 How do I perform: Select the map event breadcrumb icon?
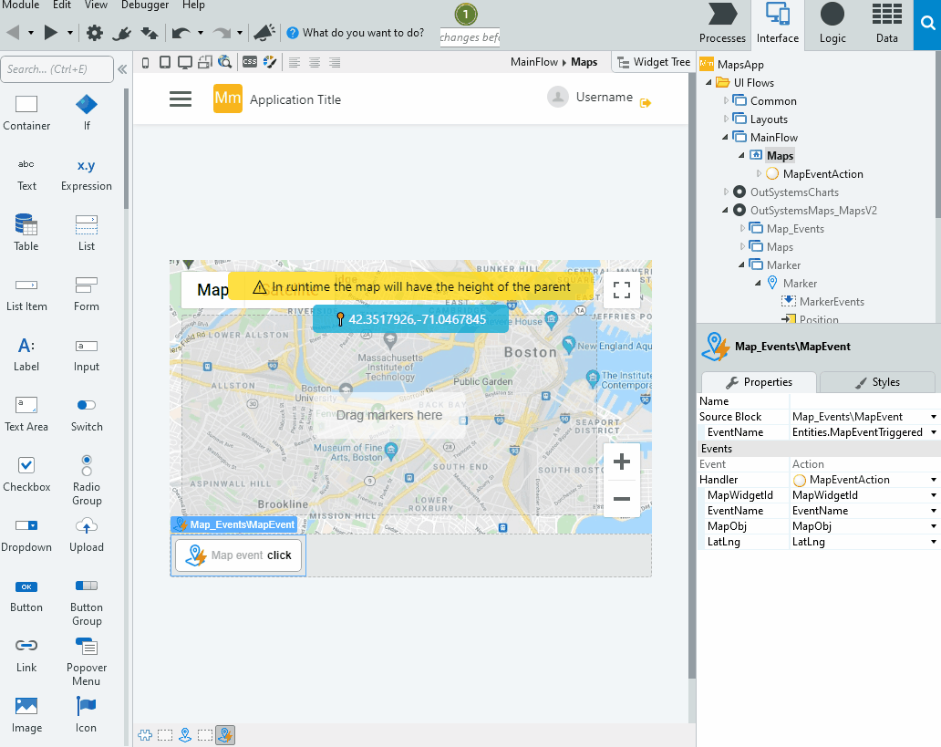tap(225, 735)
